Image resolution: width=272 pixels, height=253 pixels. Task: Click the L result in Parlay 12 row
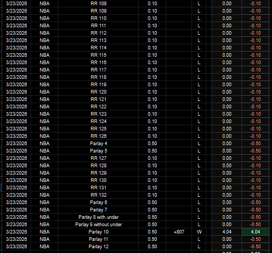coord(199,247)
